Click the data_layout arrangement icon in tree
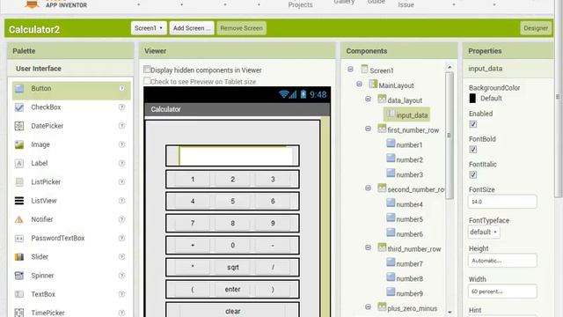563x317 pixels. (382, 99)
